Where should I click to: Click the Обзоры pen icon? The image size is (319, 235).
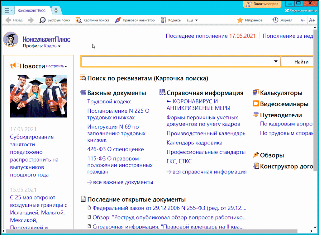click(x=256, y=155)
